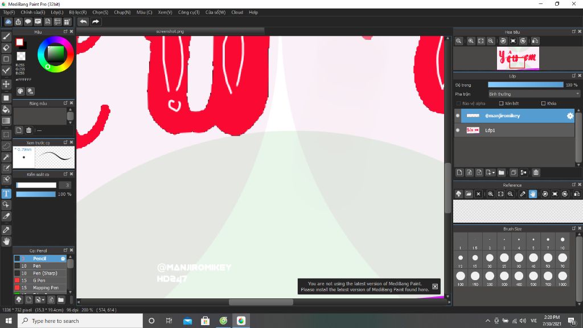Open the Bộ lọc(R) menu
The height and width of the screenshot is (328, 583).
77,13
